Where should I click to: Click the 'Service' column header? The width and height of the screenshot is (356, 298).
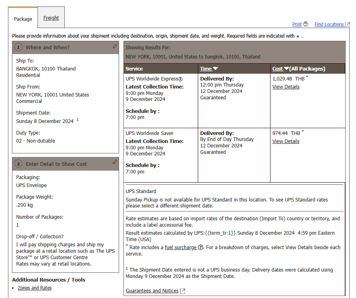coord(134,68)
